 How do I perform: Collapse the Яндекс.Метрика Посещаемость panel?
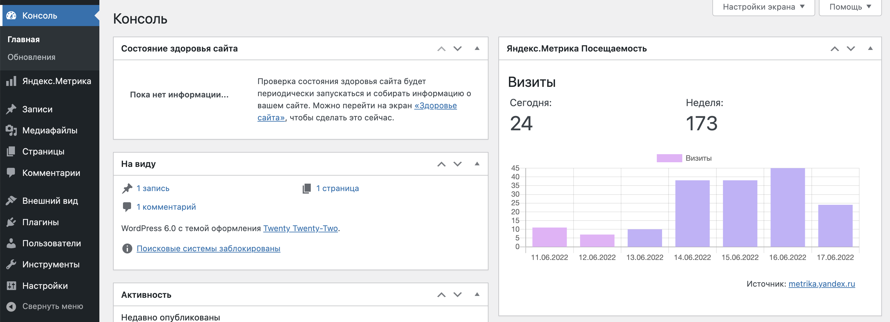[870, 48]
